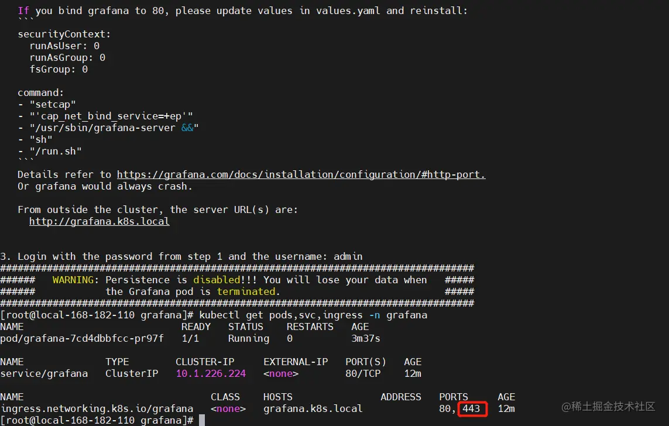Click the 'securityContext:' line
Screen dimensions: 669x426
tap(64, 34)
